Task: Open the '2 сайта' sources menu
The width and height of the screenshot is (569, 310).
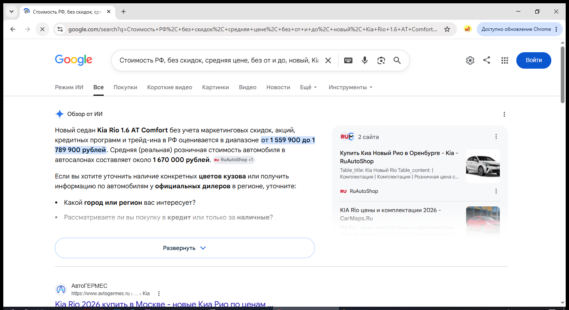Action: point(496,136)
